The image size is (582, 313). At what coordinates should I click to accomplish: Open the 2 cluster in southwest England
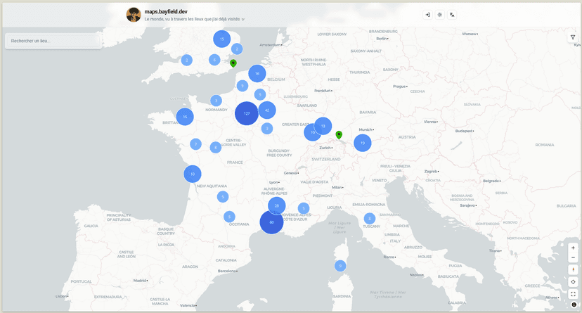pyautogui.click(x=187, y=60)
